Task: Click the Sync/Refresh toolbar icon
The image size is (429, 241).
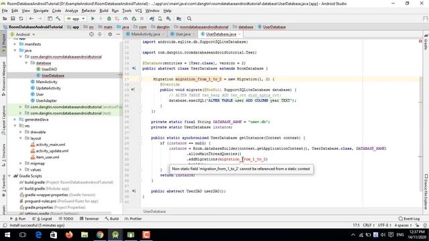Action: 21,19
